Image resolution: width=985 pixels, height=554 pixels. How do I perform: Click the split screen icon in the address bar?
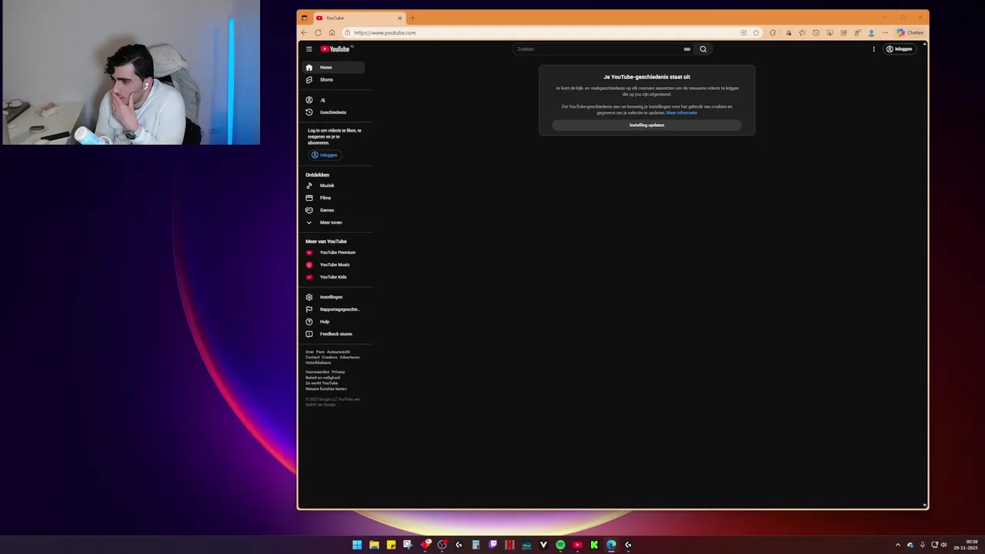pyautogui.click(x=743, y=32)
